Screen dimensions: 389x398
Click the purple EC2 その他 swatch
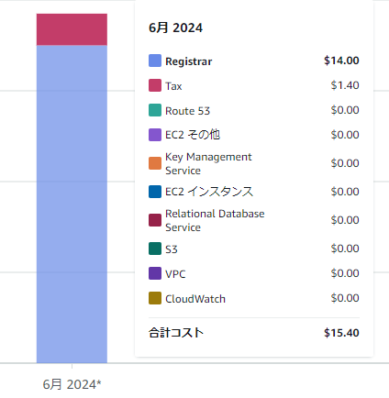click(x=155, y=135)
